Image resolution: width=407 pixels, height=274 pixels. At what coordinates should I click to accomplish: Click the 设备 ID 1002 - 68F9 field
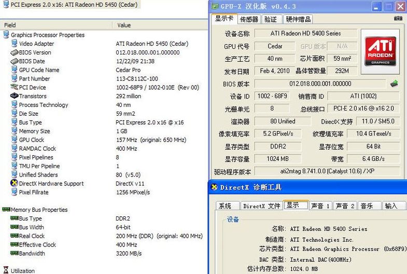pyautogui.click(x=272, y=96)
